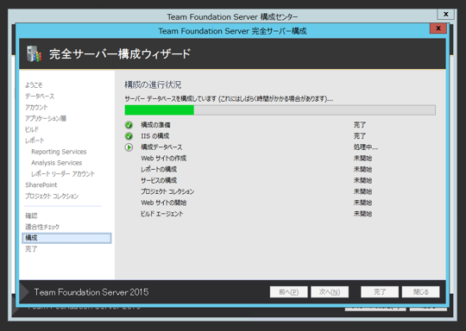Open Analysis Services sub-step
This screenshot has height=331, width=466.
click(56, 163)
